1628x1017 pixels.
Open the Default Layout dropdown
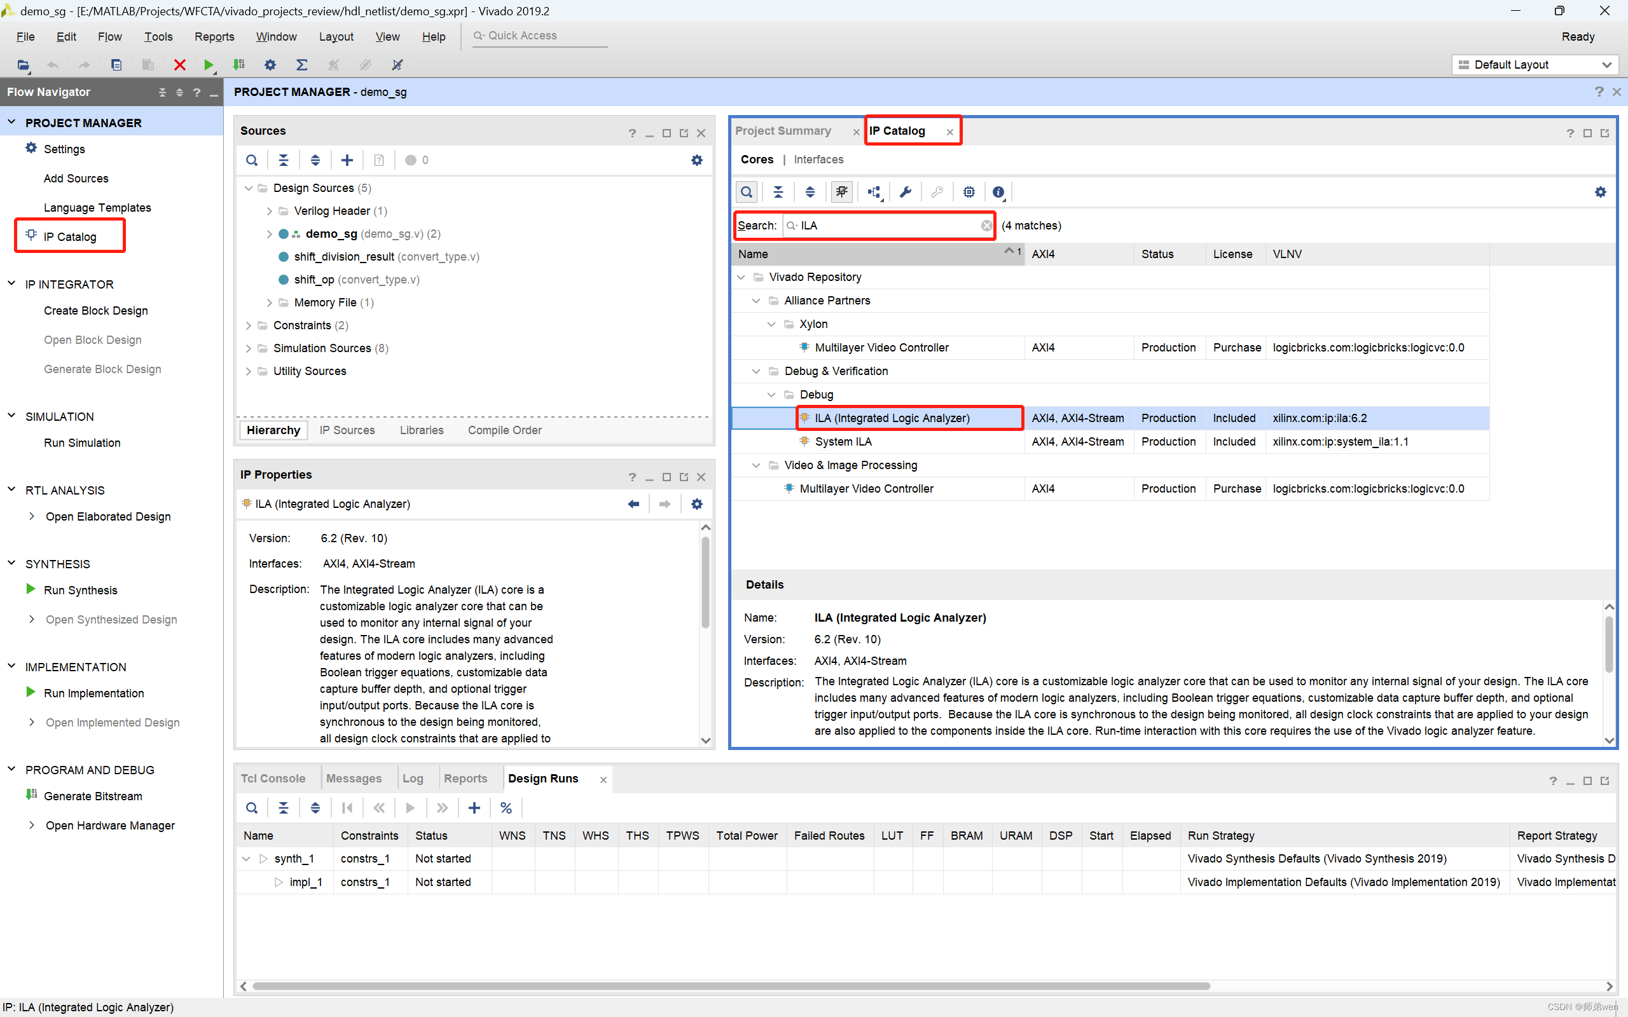1535,65
